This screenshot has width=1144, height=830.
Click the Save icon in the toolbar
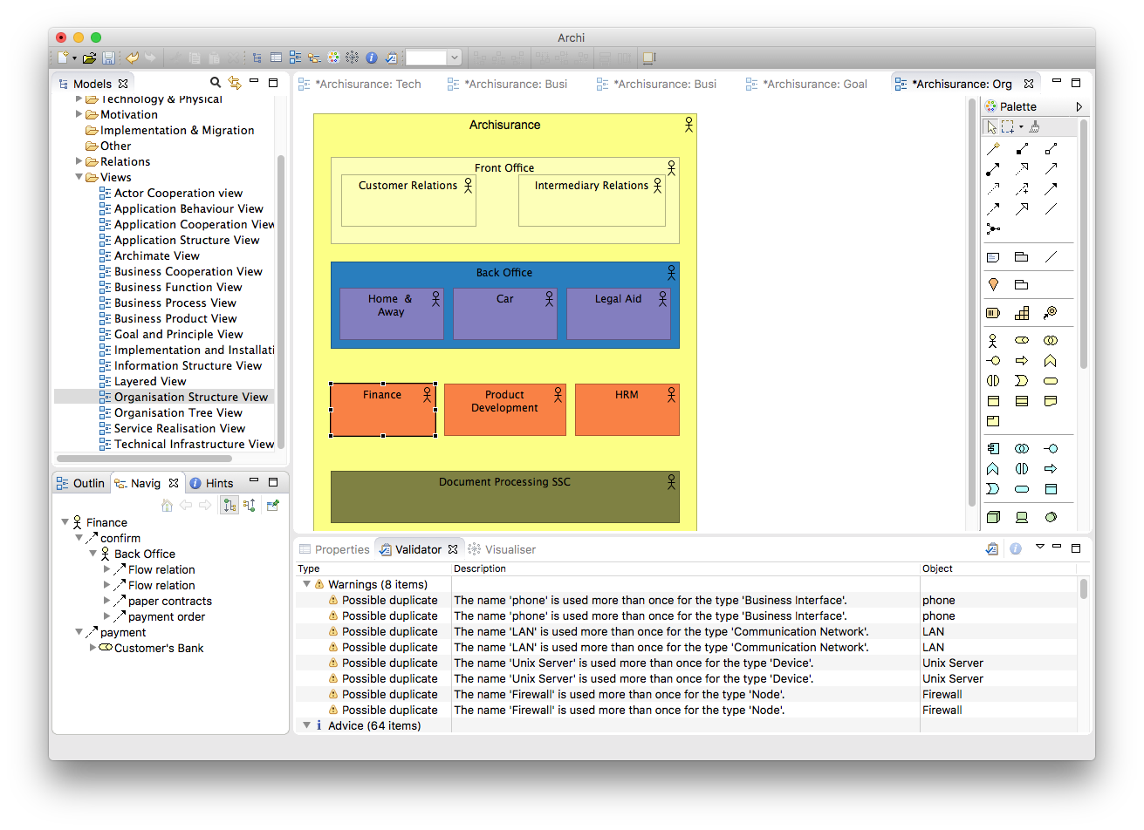pos(109,58)
